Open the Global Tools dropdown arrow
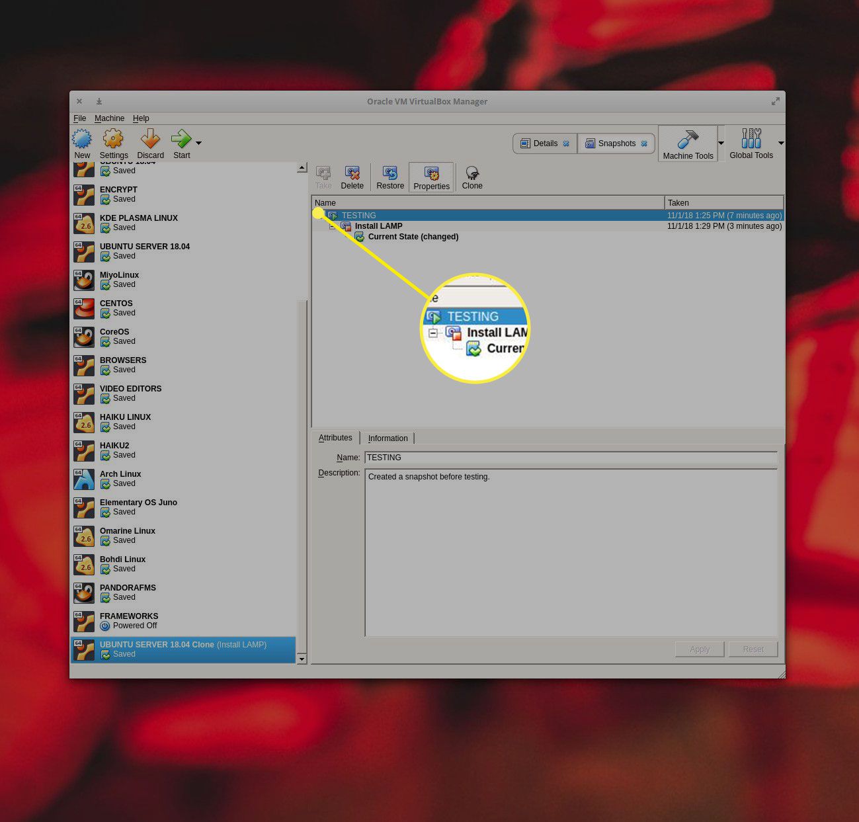 point(781,143)
